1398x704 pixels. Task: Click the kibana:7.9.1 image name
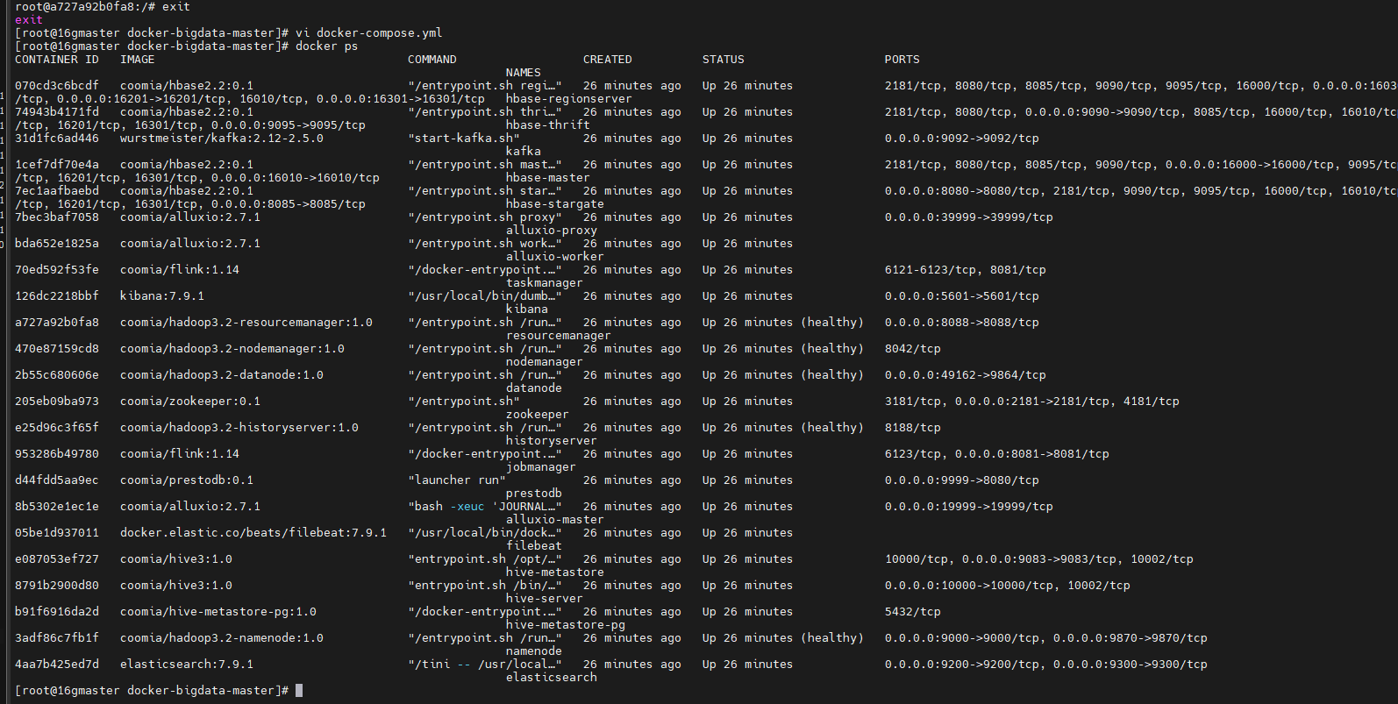161,296
